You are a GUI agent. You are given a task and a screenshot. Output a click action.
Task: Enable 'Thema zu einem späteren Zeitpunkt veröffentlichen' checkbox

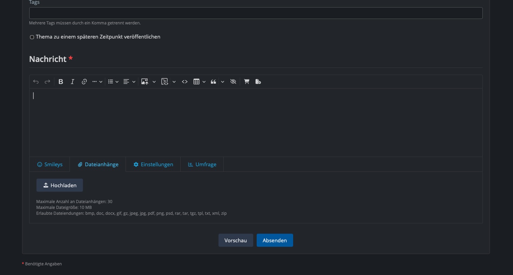click(x=32, y=37)
